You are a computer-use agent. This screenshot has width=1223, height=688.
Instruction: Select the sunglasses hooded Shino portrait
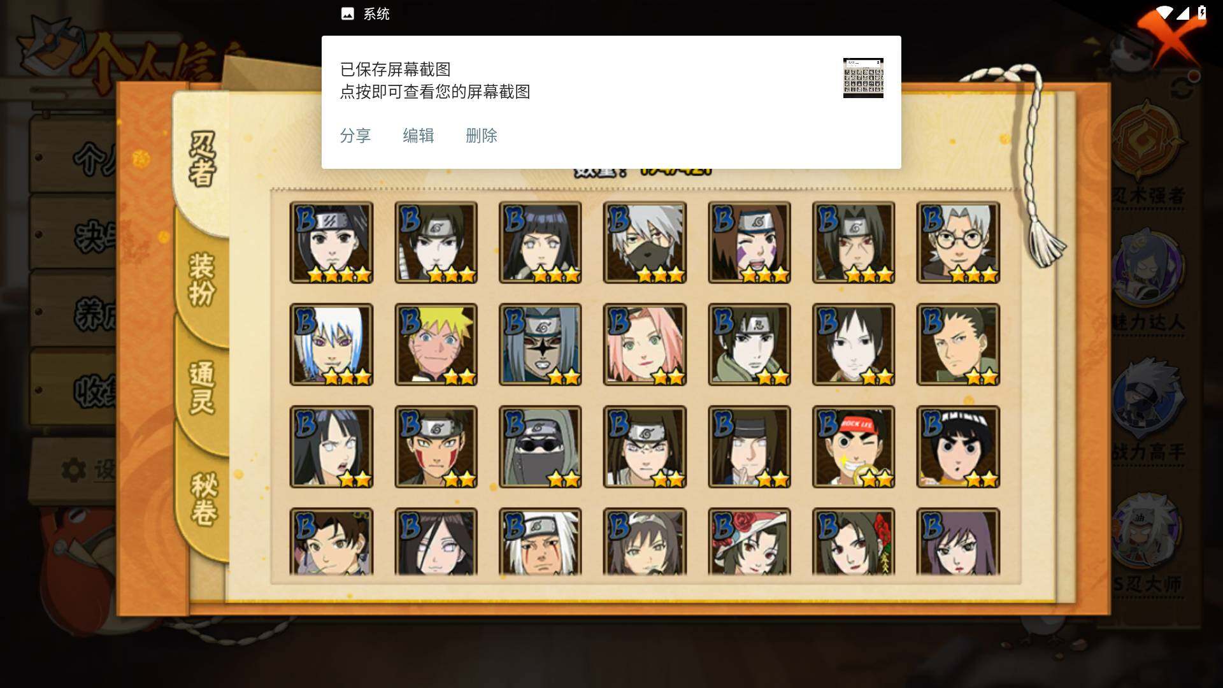click(x=540, y=447)
